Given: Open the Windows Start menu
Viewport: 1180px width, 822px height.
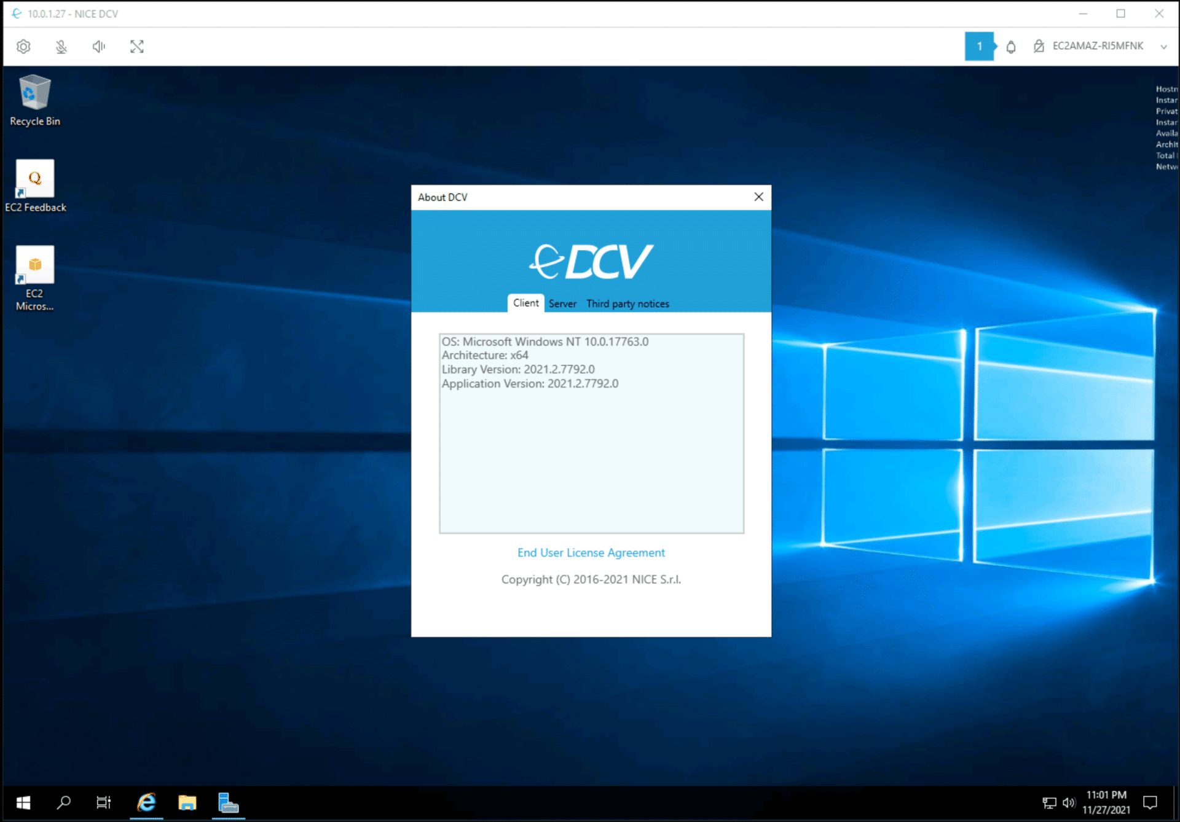Looking at the screenshot, I should click(23, 802).
